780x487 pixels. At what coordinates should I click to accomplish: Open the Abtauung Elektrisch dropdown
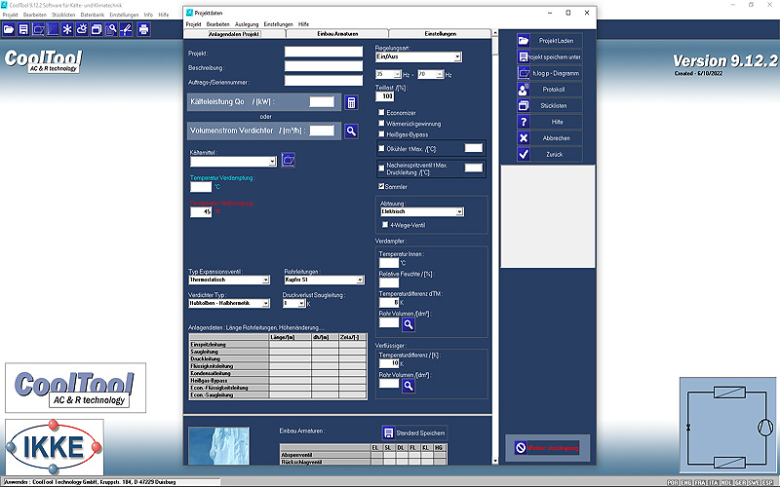(459, 211)
